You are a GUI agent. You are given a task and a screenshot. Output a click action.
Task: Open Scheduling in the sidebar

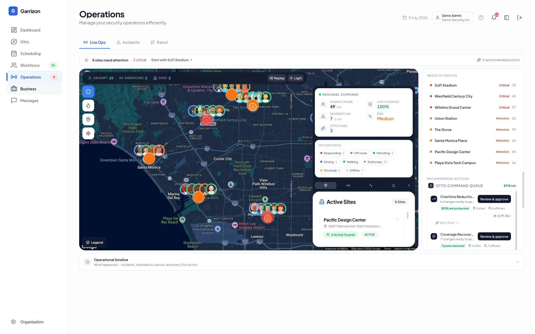(34, 54)
